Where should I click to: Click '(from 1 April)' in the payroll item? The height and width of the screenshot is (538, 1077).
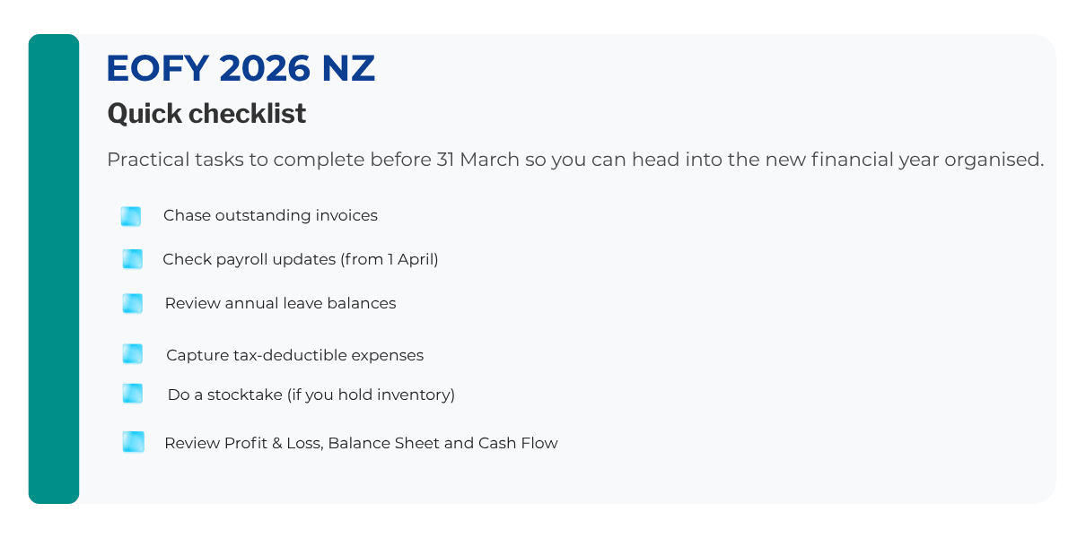(x=389, y=260)
